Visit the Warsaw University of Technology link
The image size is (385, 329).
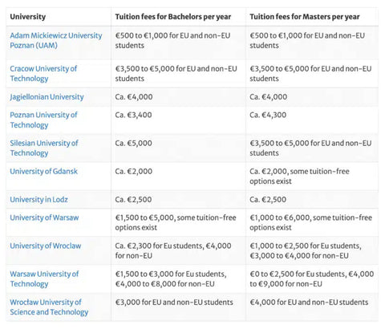click(44, 278)
